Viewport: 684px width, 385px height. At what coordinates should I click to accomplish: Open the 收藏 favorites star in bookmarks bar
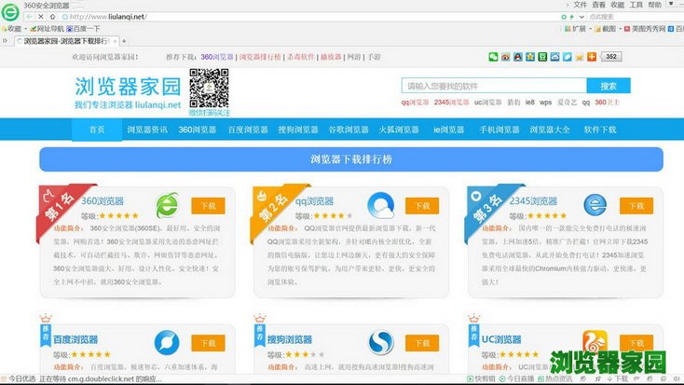click(12, 29)
